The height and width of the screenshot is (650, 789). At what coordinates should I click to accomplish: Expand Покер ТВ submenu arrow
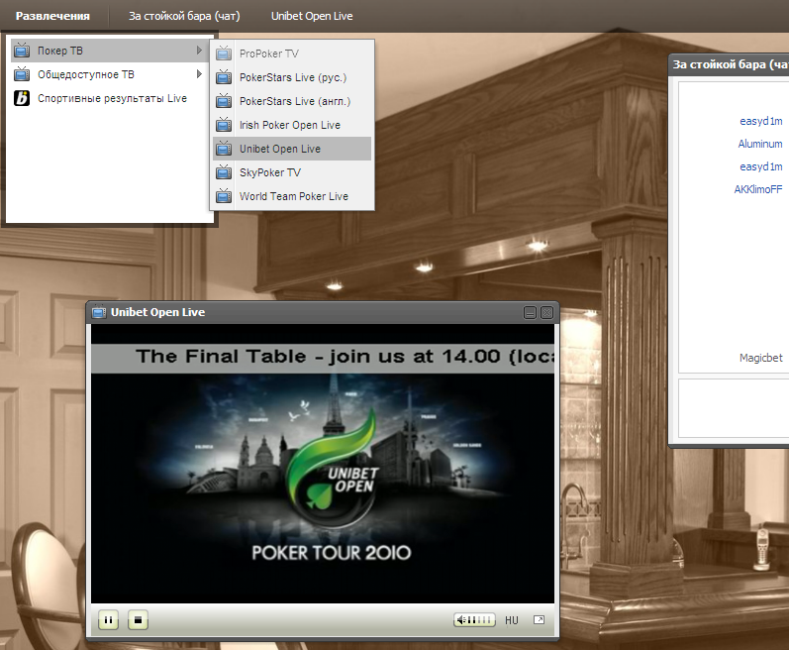(x=199, y=51)
